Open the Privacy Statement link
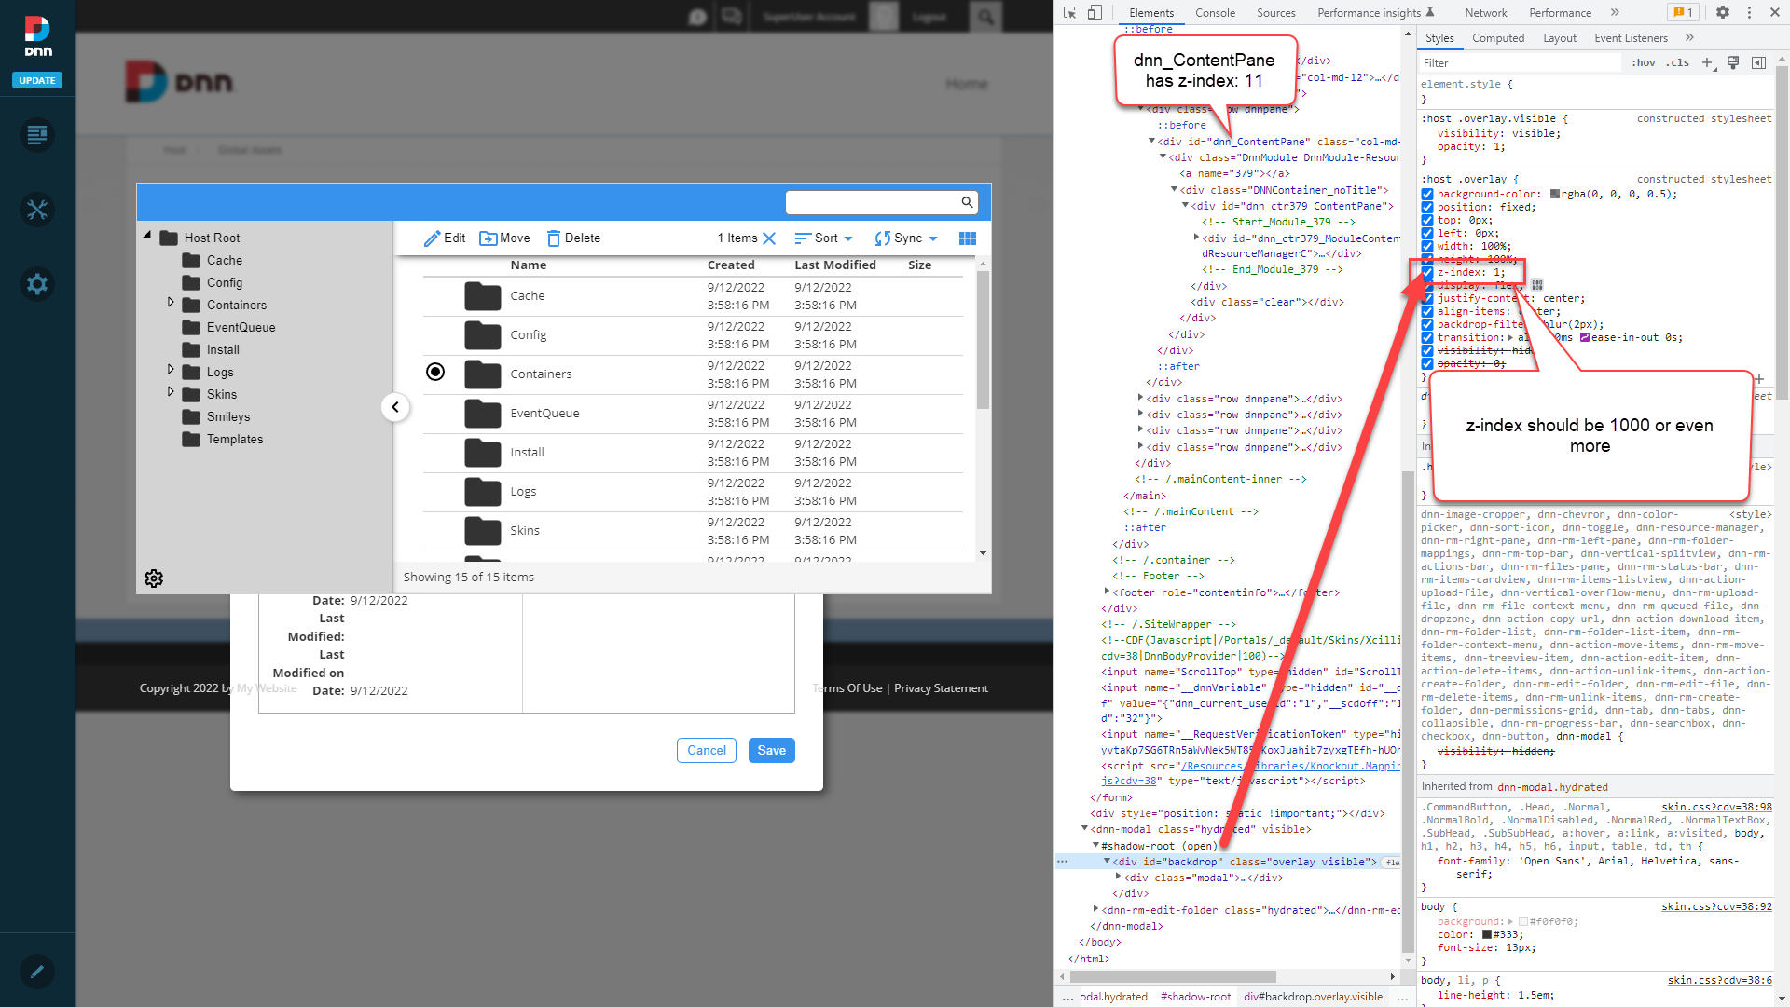Viewport: 1790px width, 1007px height. click(x=941, y=687)
